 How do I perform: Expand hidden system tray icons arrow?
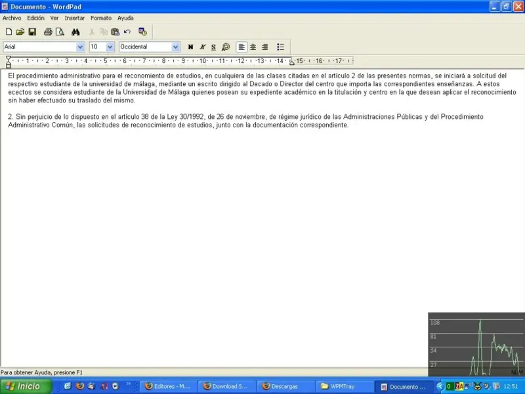click(x=440, y=386)
